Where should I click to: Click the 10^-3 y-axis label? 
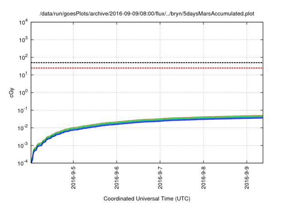click(23, 146)
